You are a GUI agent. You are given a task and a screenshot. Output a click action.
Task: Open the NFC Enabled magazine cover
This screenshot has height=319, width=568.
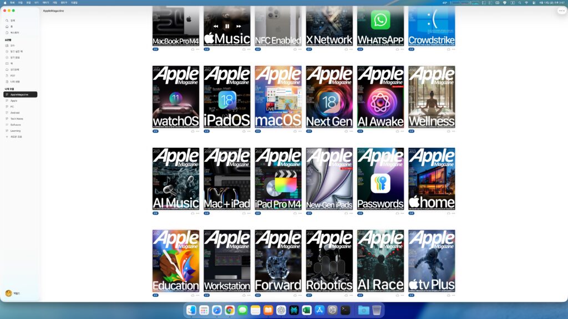[x=278, y=26]
